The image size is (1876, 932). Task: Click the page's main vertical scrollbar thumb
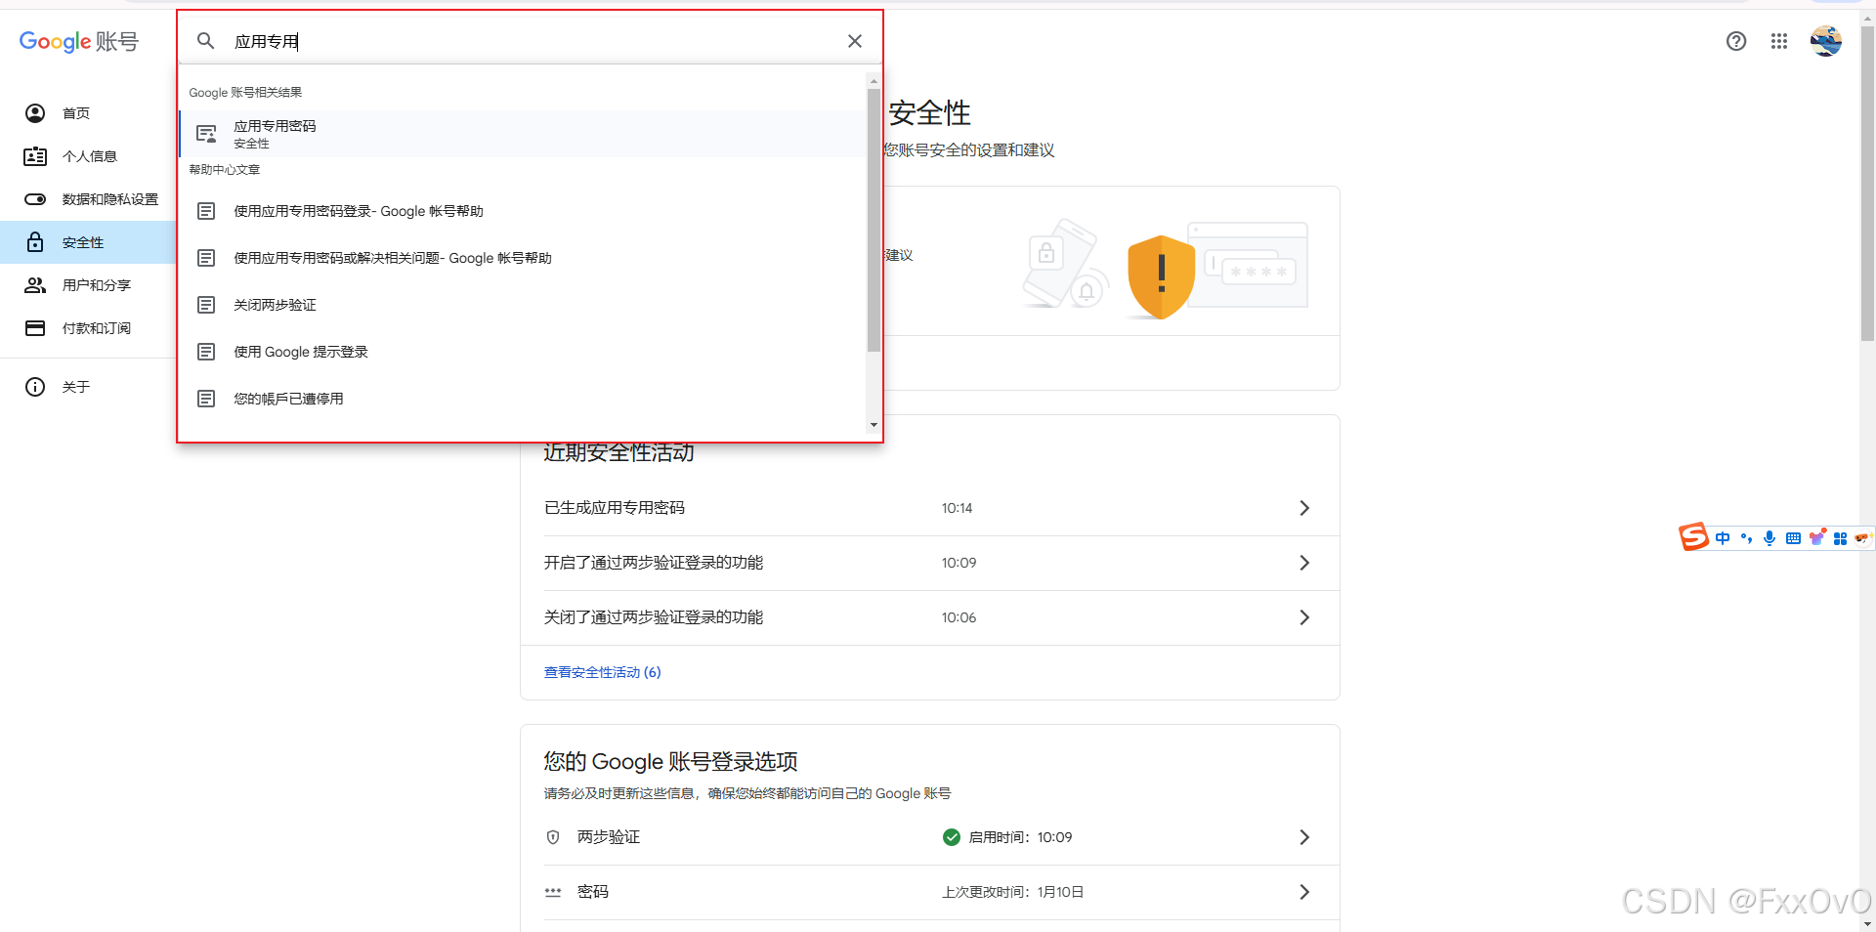point(1867,184)
